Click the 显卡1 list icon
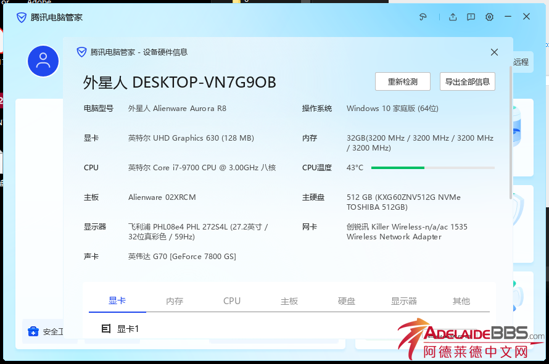Image resolution: width=549 pixels, height=364 pixels. [106, 329]
